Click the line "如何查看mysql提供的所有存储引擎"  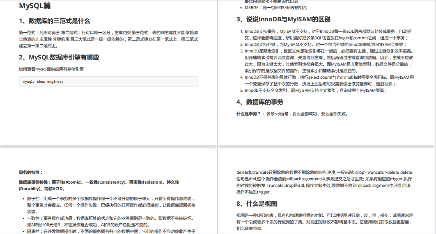pyautogui.click(x=51, y=69)
